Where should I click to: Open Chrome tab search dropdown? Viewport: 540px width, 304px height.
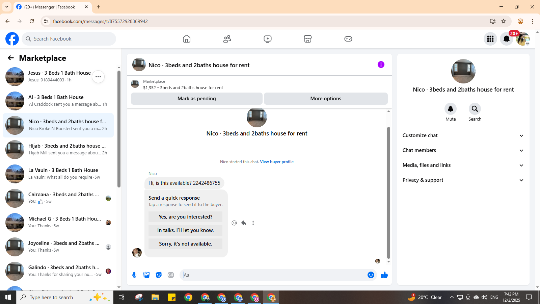(x=7, y=7)
